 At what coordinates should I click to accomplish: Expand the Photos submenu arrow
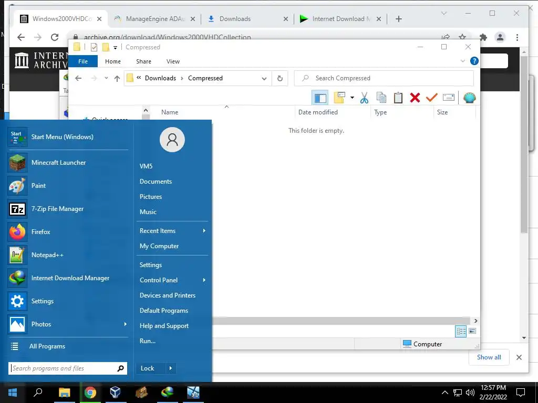point(125,324)
